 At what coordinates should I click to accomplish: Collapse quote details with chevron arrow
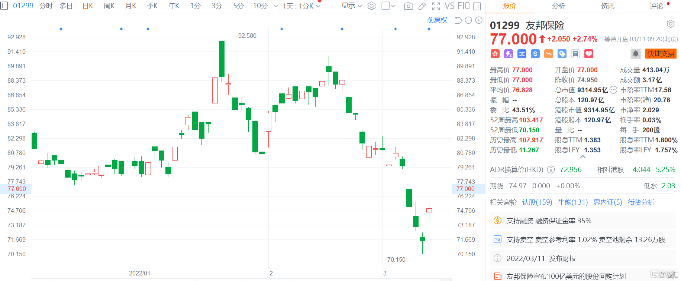coord(583,157)
